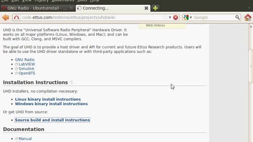The width and height of the screenshot is (253, 142).
Task: Bookmark this page with the star icon
Action: [x=165, y=17]
